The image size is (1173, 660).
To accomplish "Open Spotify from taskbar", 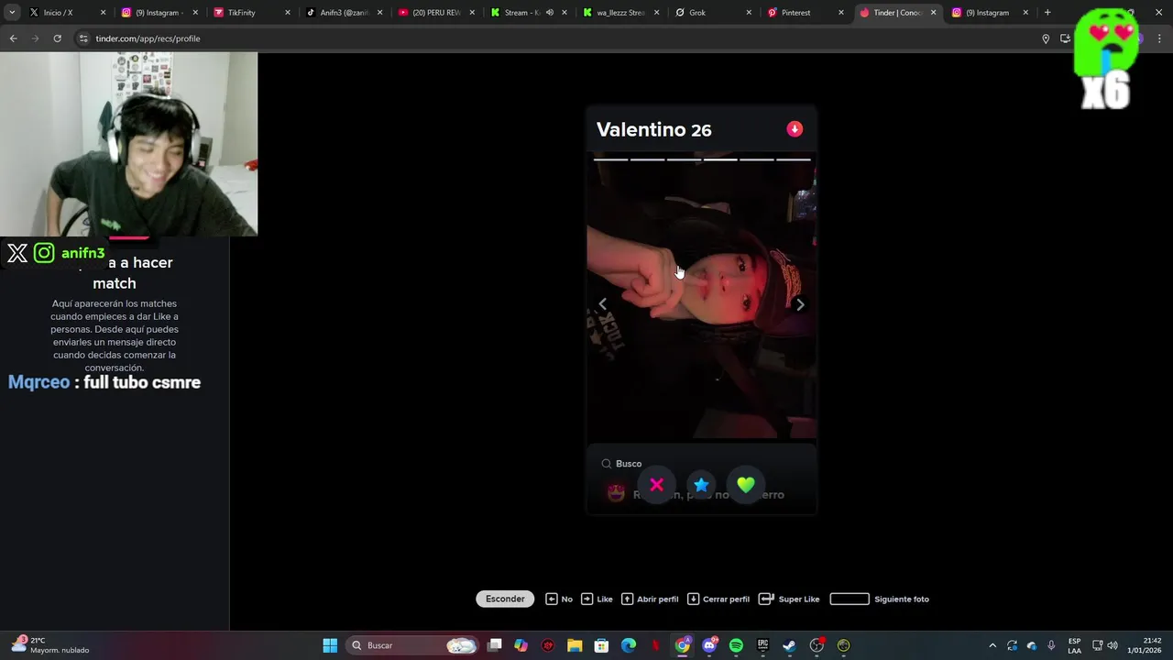I will (x=736, y=645).
